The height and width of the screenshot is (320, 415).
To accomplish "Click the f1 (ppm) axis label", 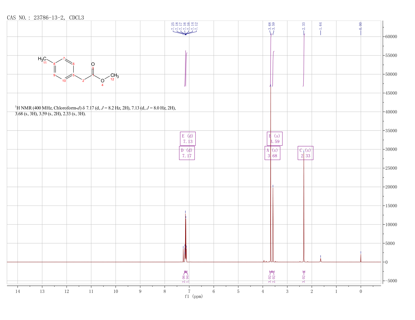I will click(x=194, y=296).
